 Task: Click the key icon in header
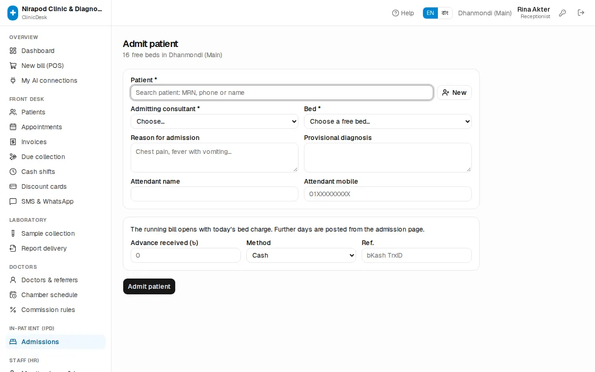(562, 13)
